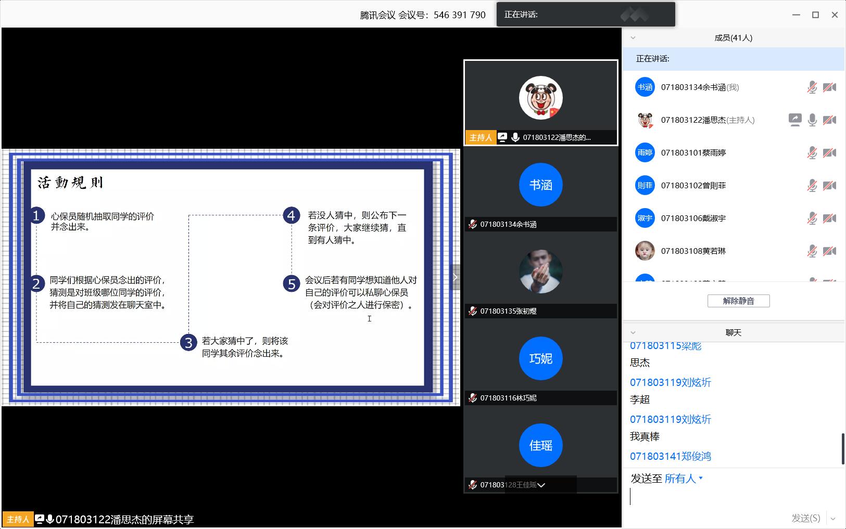This screenshot has width=846, height=529.
Task: Toggle microphone mute for 余书涵
Action: pos(812,87)
